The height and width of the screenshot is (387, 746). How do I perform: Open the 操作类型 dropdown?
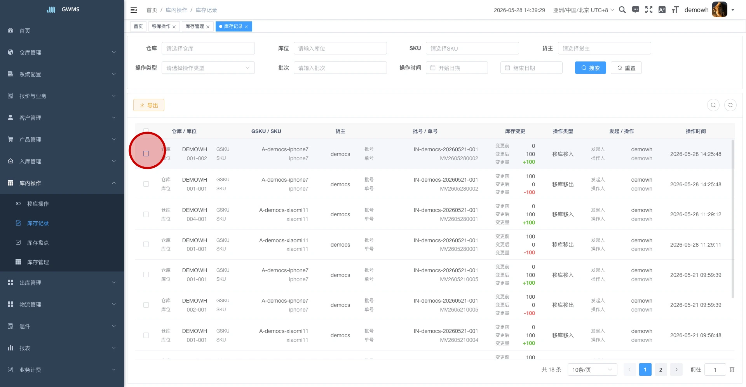tap(208, 68)
